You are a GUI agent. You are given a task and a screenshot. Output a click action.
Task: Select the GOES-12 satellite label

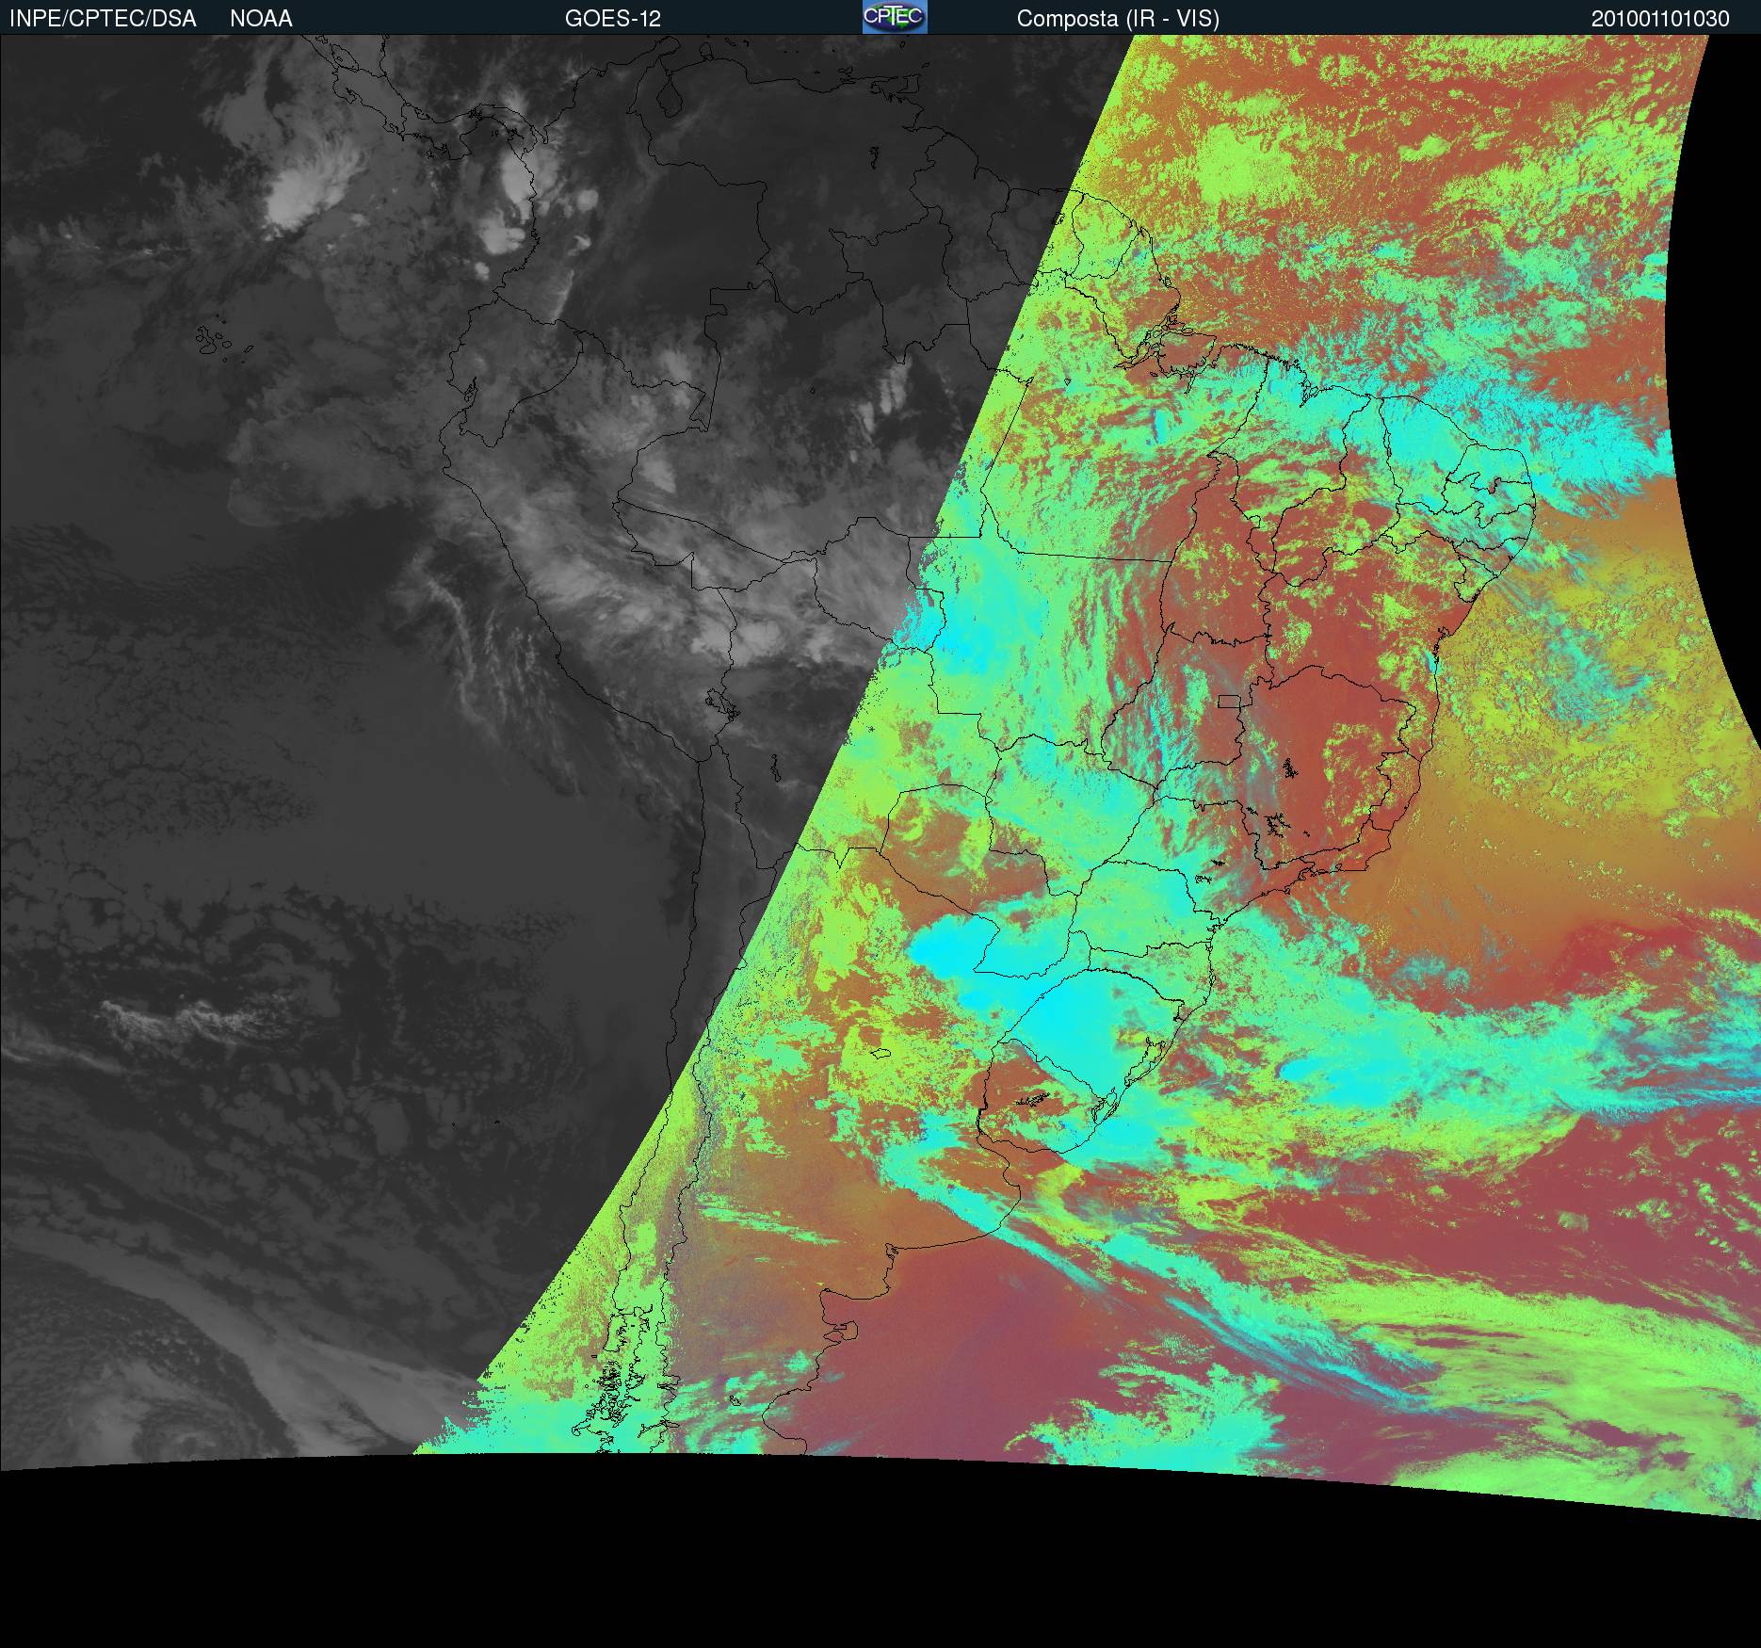612,19
